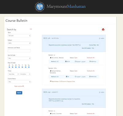Click clock icon beside 8:30am - 9:51am
The height and width of the screenshot is (116, 123).
click(75, 61)
